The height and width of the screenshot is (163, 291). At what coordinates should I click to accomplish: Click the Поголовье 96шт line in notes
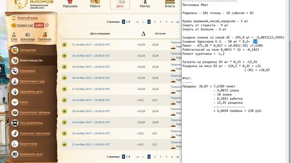tap(195, 5)
